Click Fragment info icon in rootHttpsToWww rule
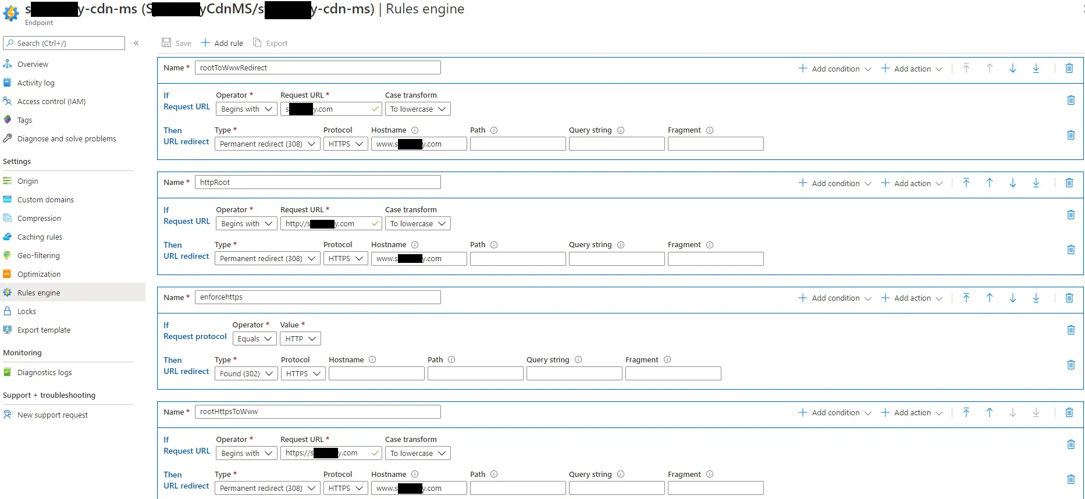Image resolution: width=1085 pixels, height=499 pixels. pyautogui.click(x=710, y=474)
